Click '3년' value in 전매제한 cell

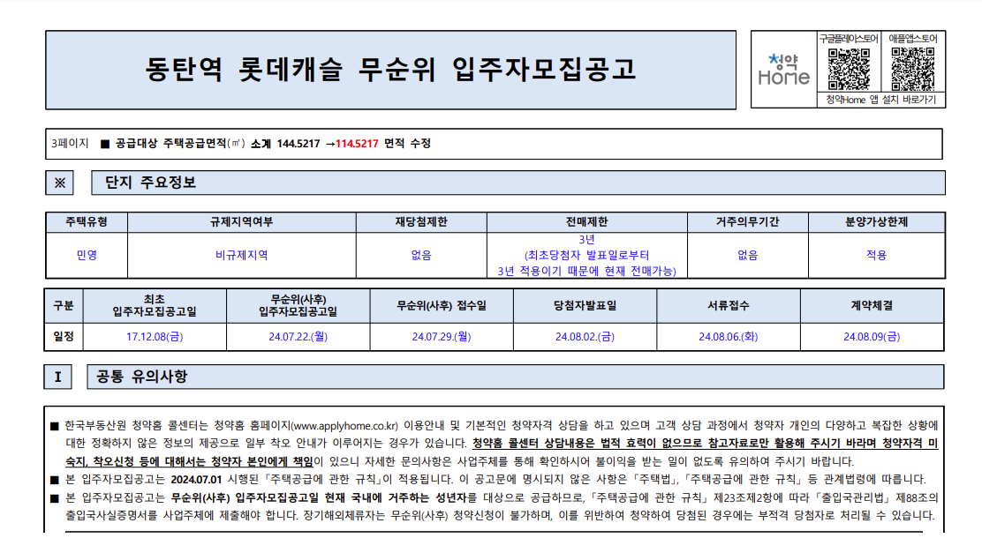[587, 240]
